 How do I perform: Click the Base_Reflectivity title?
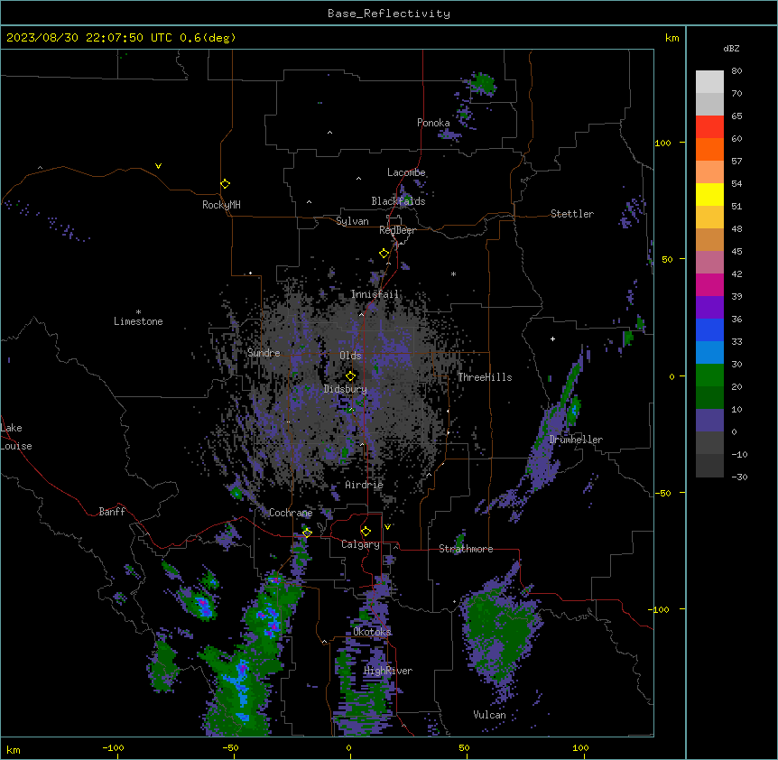[389, 14]
